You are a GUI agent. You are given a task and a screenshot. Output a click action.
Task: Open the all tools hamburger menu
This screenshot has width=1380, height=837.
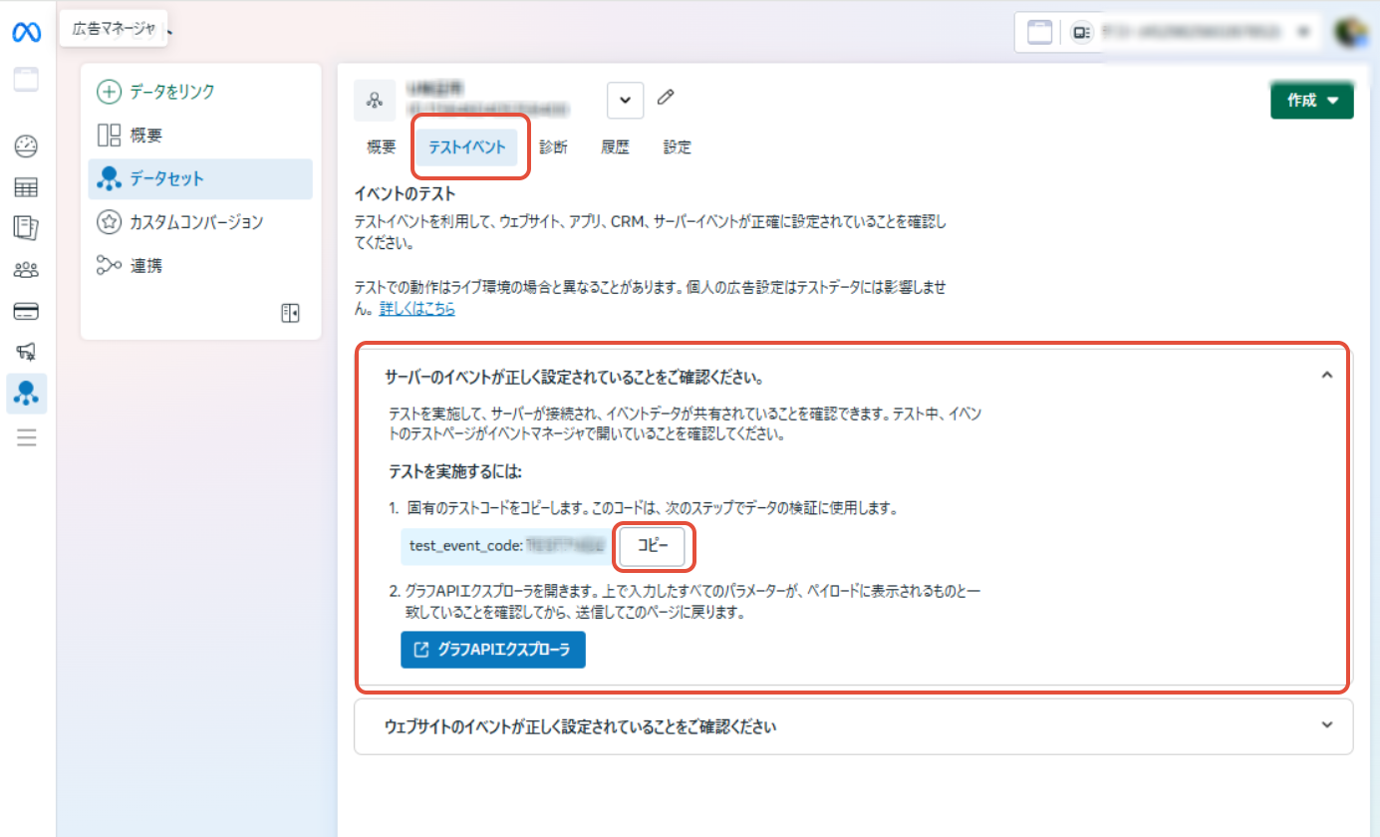[x=26, y=436]
